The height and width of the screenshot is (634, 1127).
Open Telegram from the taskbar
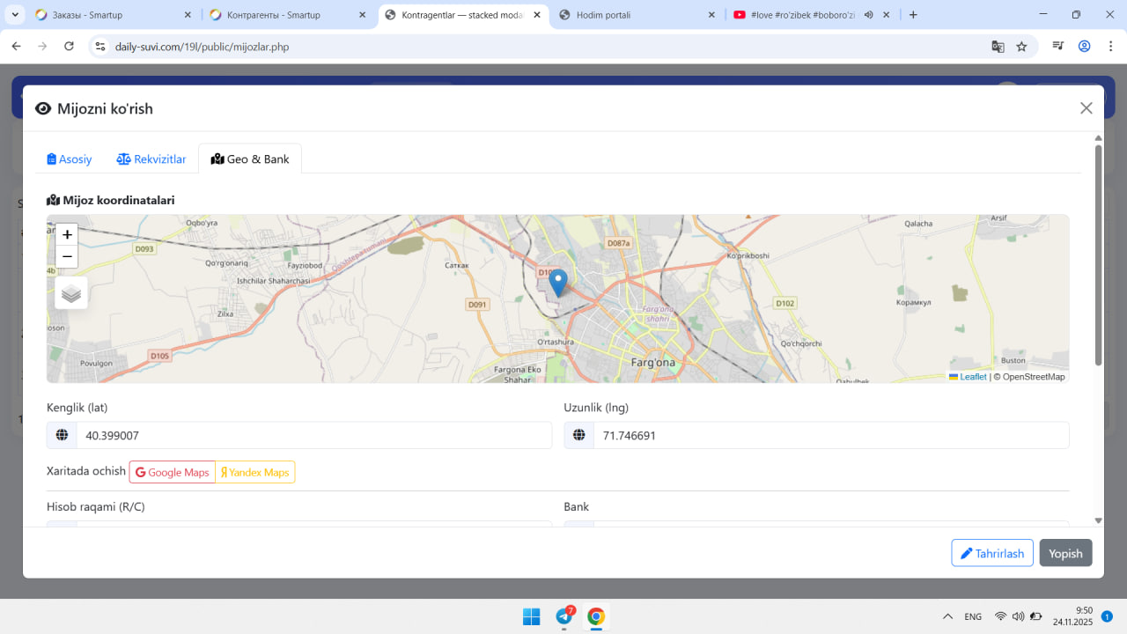[x=564, y=616]
